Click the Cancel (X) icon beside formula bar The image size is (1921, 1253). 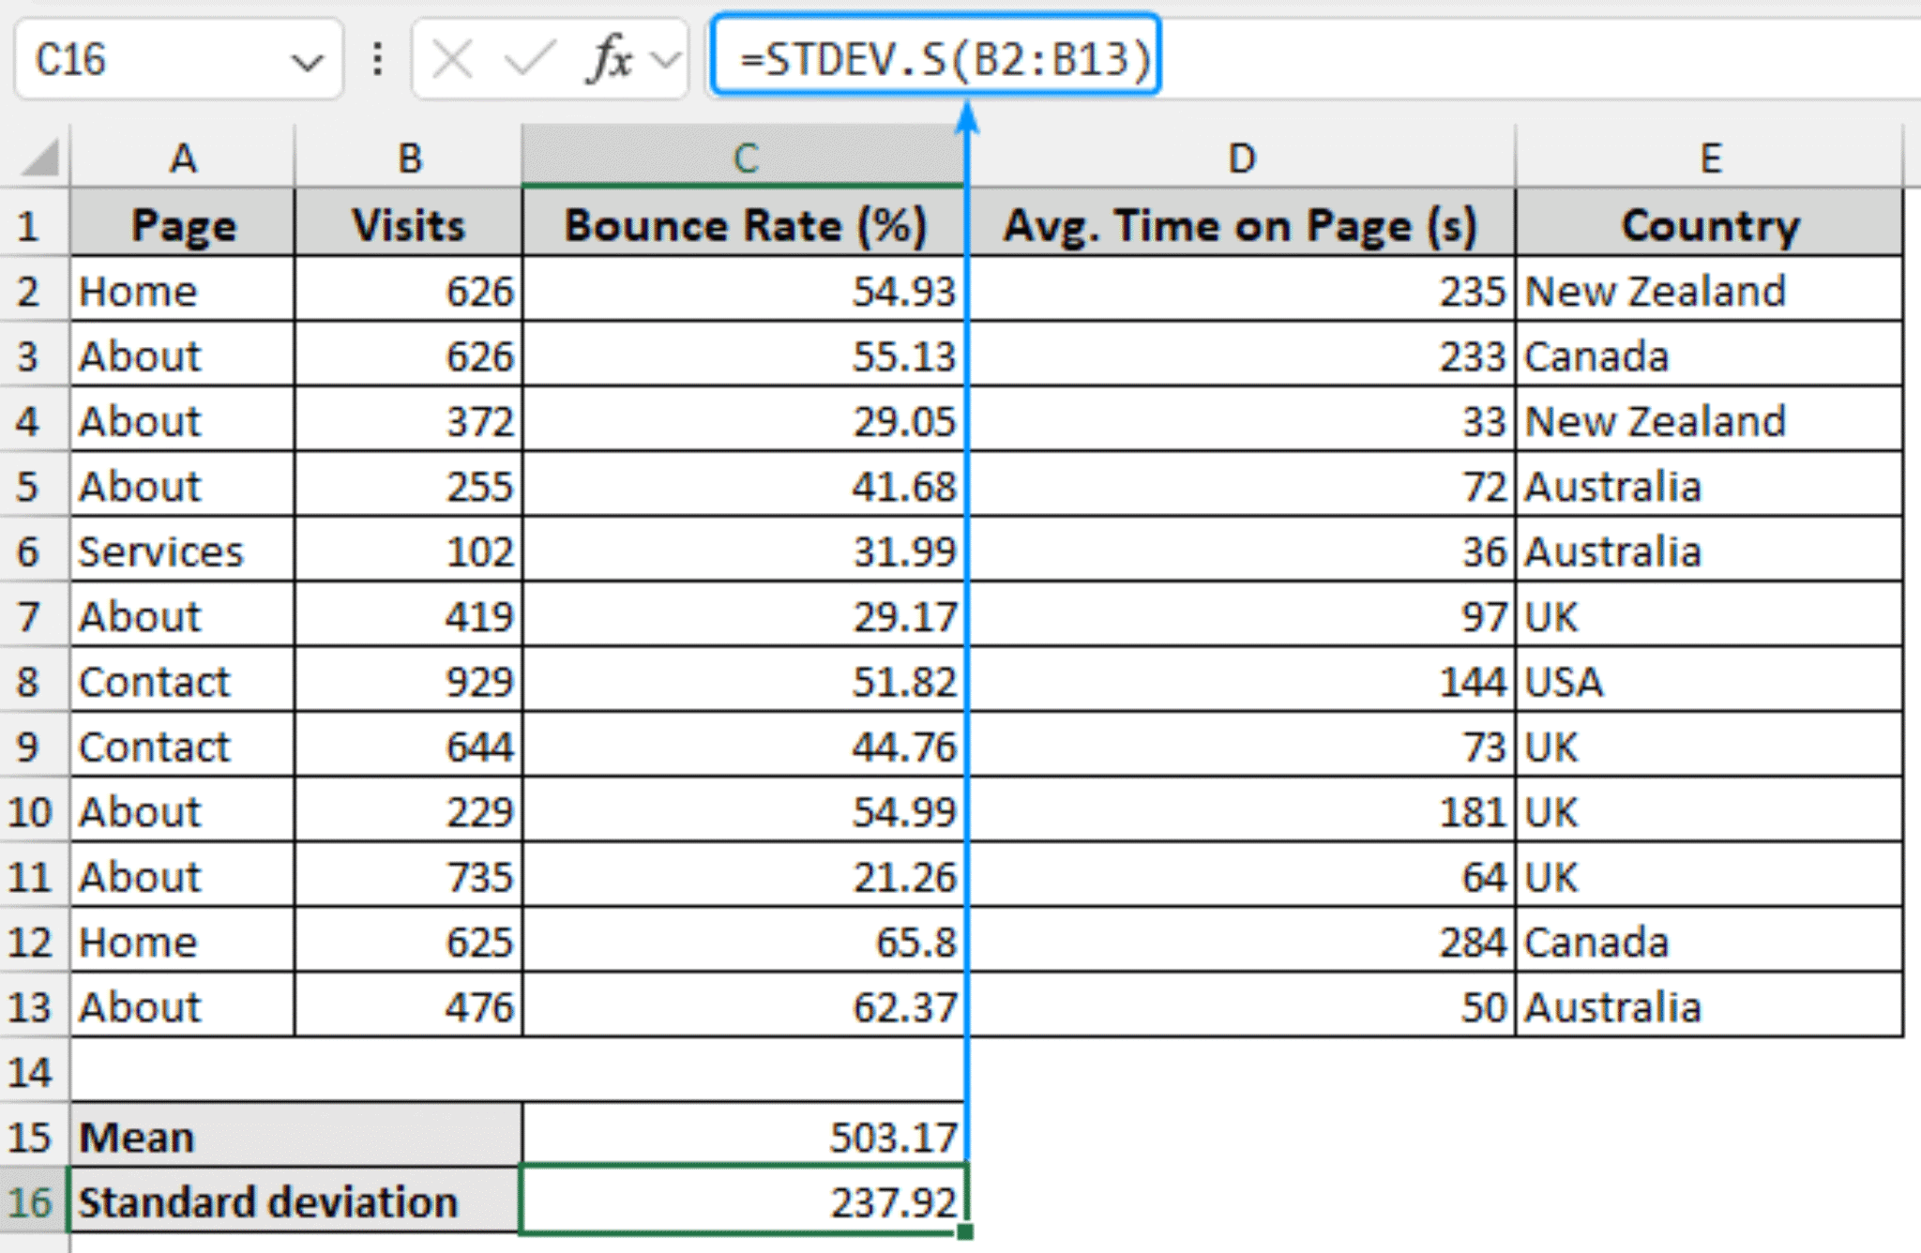tap(452, 58)
